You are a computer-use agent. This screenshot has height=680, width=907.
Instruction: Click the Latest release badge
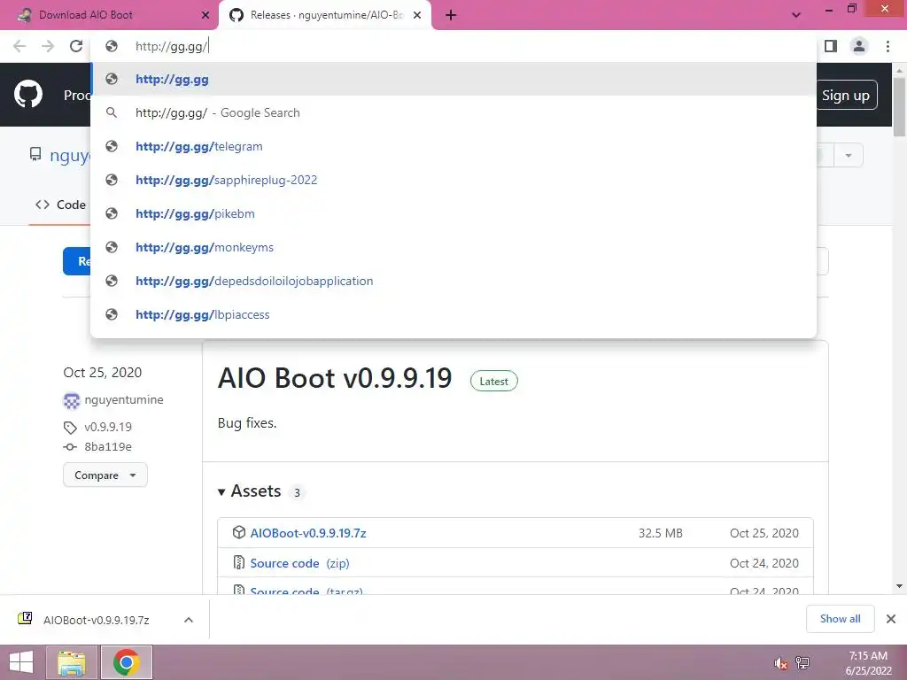click(x=494, y=381)
